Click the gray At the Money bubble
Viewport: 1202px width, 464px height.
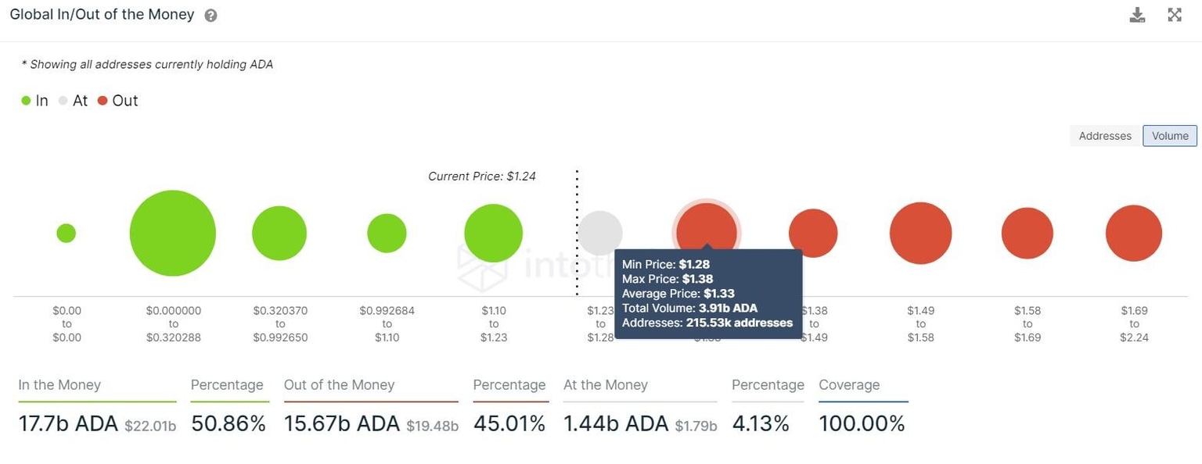click(x=600, y=231)
